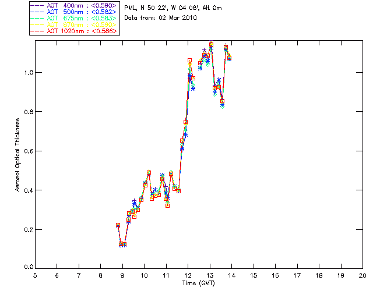Click the 'Data from: 02 Mar 2010' text
The width and height of the screenshot is (373, 298).
(x=161, y=18)
